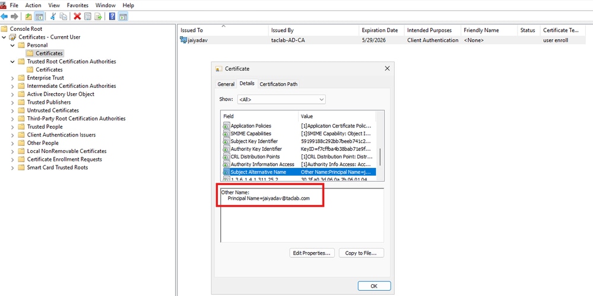Select the Application Policies field row
The image size is (593, 296).
point(299,126)
